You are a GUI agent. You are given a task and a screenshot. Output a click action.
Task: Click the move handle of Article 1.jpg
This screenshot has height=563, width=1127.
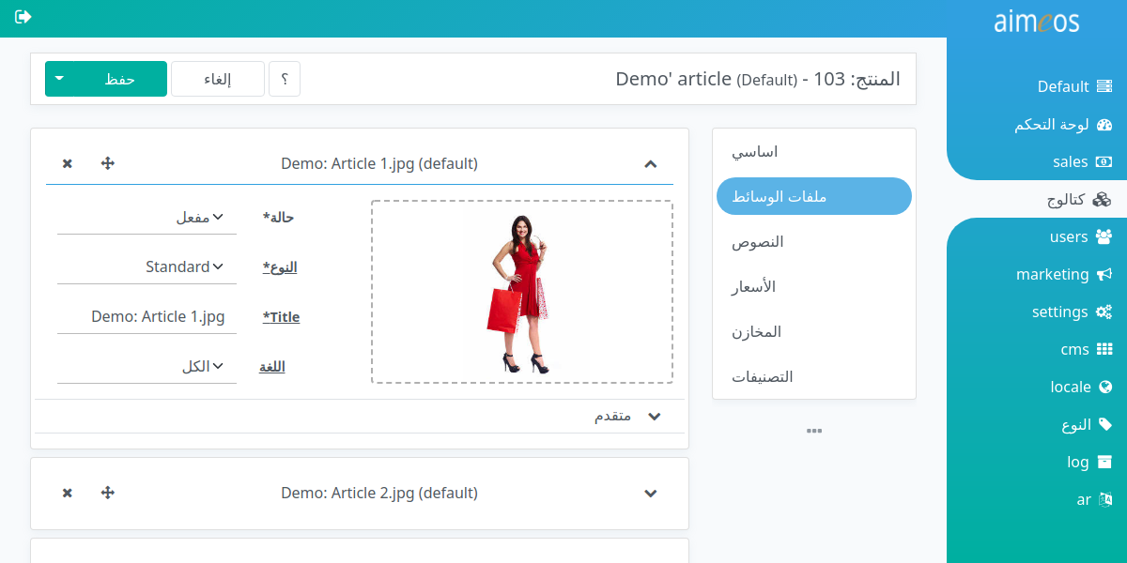click(x=107, y=163)
